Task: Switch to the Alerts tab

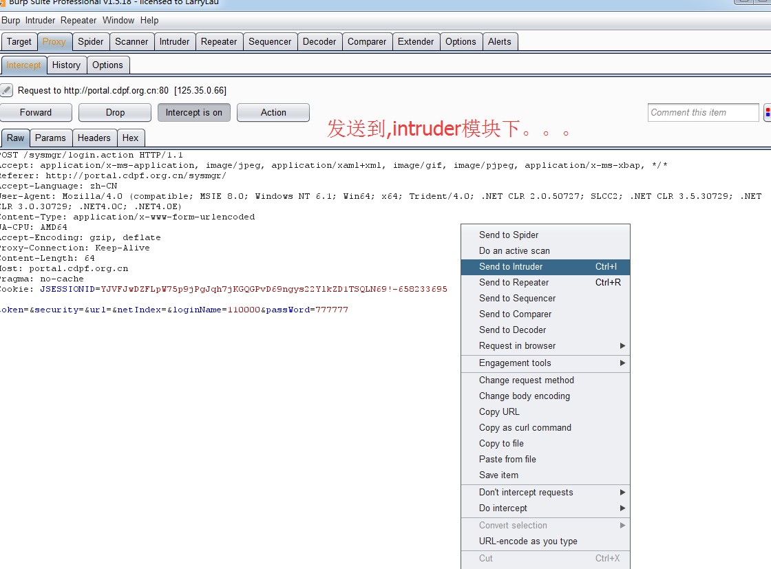Action: click(x=500, y=42)
